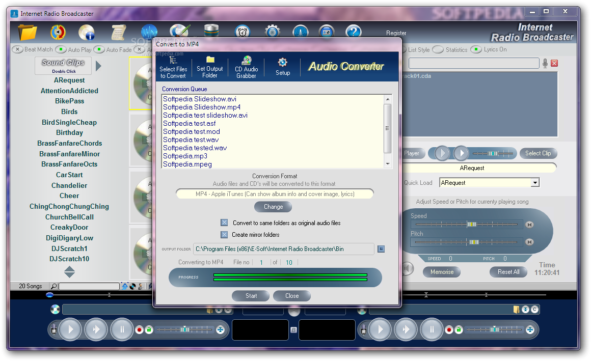Click the Change format button
The width and height of the screenshot is (591, 361).
pyautogui.click(x=273, y=207)
